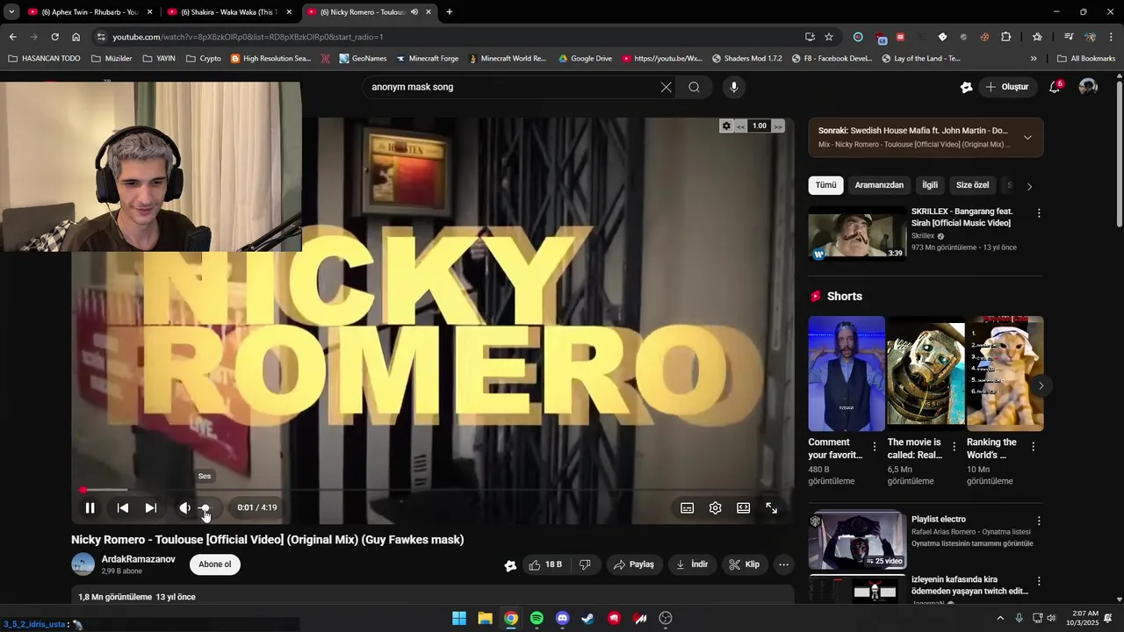Select the Aramanızdan filter chip

point(879,185)
